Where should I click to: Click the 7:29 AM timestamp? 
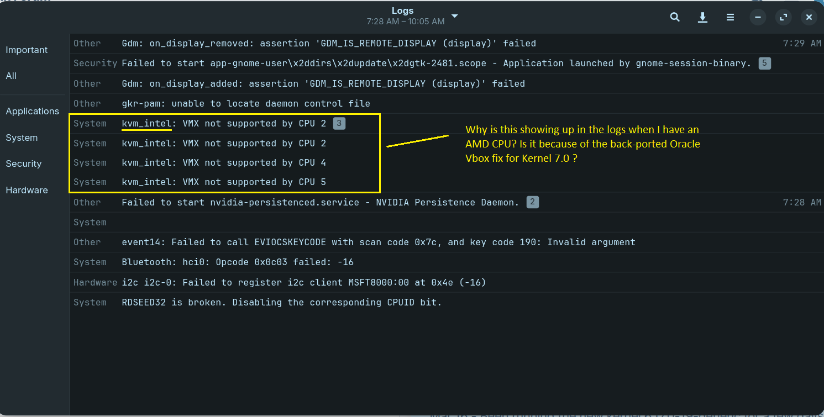[802, 43]
